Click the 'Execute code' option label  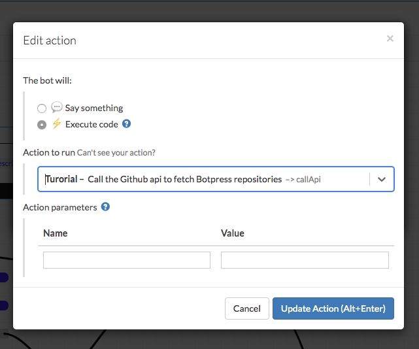click(92, 124)
